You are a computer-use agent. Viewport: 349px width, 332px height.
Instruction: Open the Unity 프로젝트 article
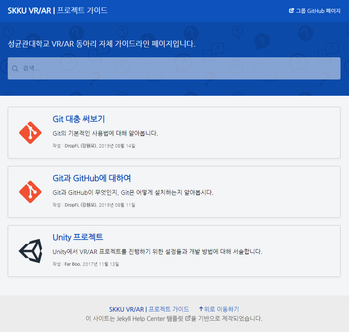click(78, 237)
